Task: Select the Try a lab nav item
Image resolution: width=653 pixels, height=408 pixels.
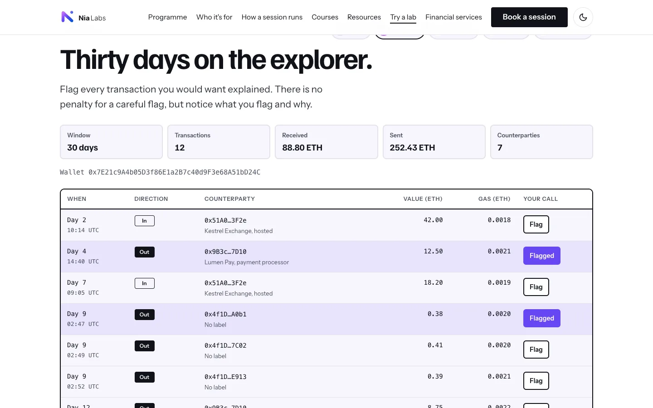Action: coord(403,17)
